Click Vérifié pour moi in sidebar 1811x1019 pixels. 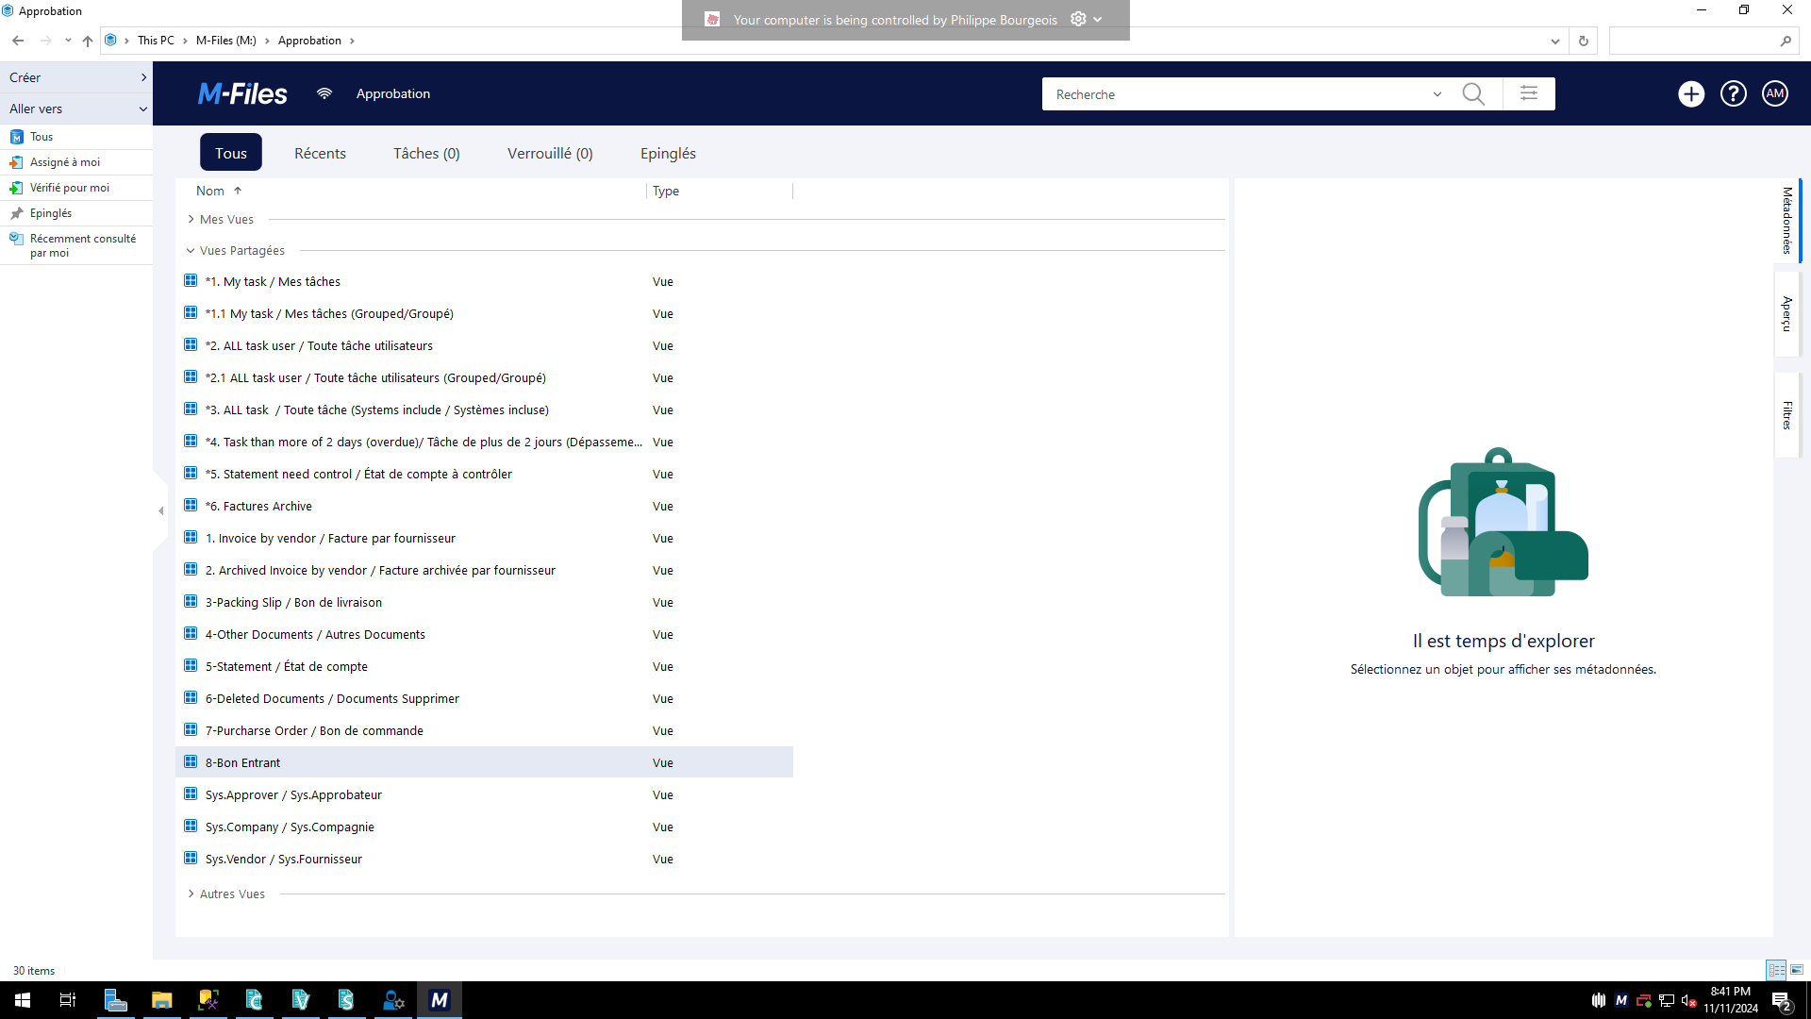pyautogui.click(x=76, y=188)
